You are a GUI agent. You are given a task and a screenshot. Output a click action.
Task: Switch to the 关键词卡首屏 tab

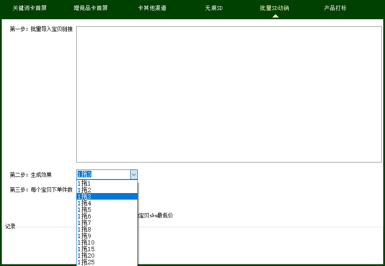pos(29,8)
